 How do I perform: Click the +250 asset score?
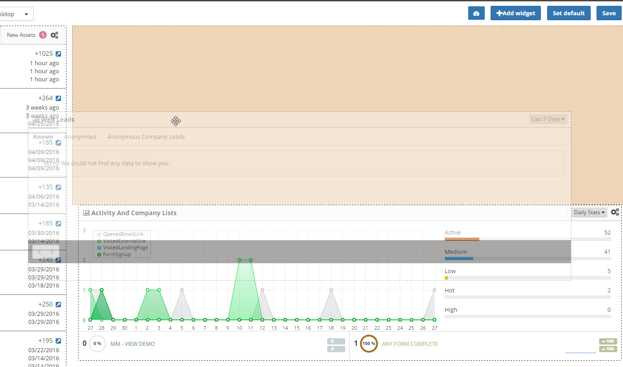[x=46, y=305]
